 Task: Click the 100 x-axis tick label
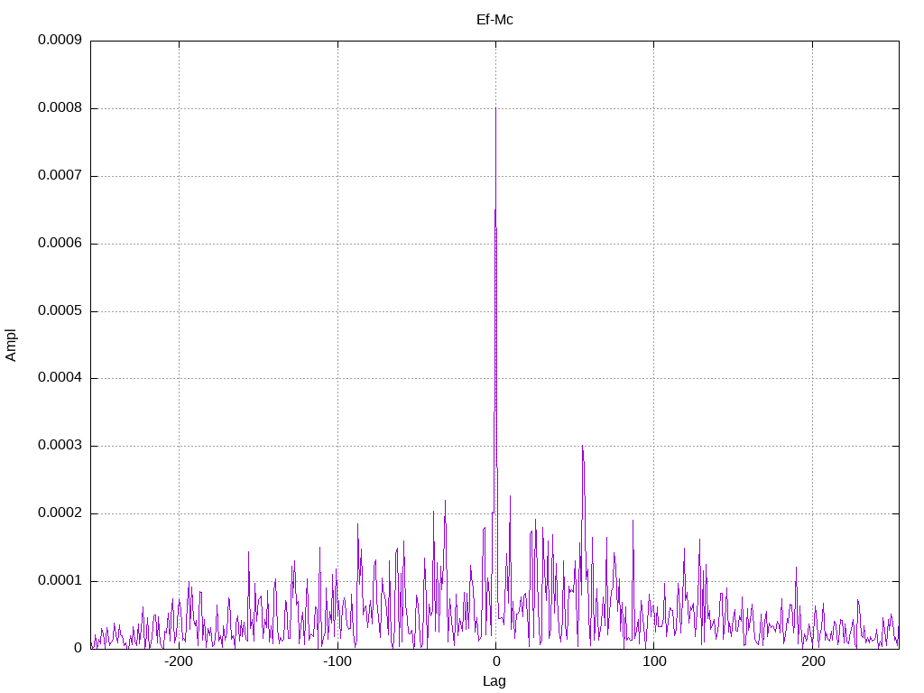click(x=654, y=661)
